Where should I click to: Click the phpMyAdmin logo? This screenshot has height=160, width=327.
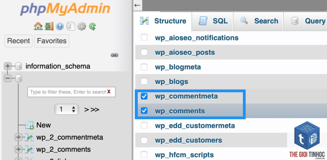pos(65,9)
